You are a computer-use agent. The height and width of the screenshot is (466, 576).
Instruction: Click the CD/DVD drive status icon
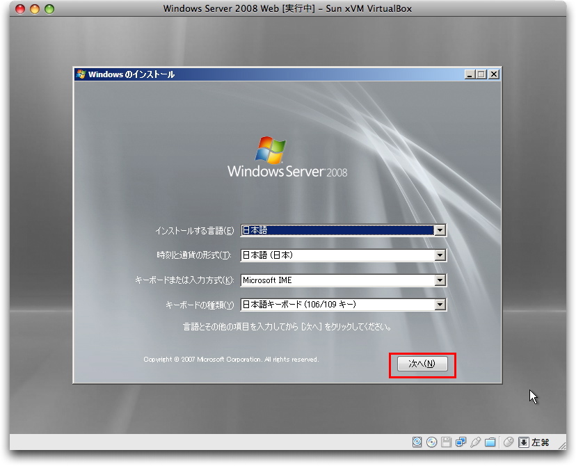coord(432,442)
